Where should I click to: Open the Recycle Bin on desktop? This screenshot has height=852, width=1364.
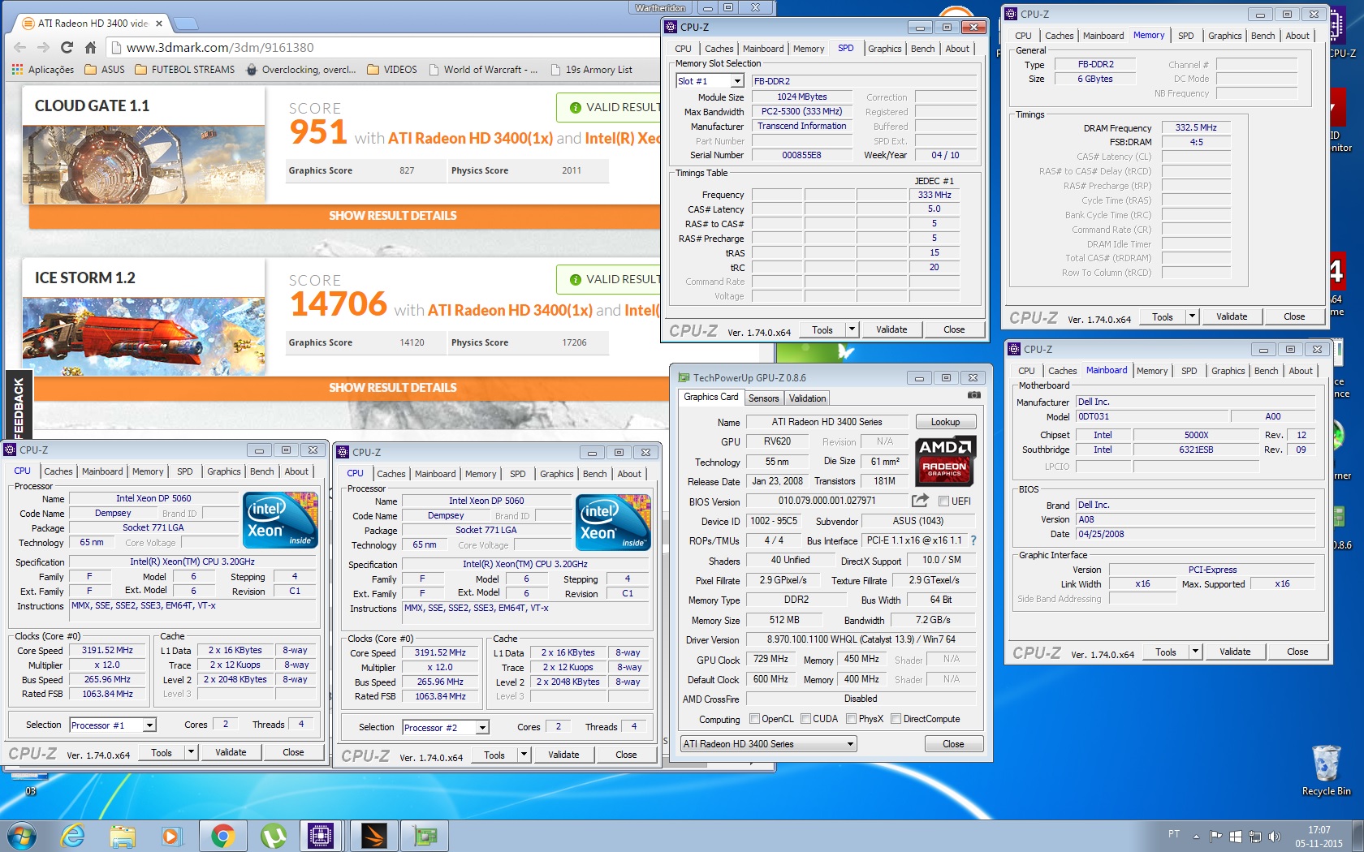click(x=1326, y=770)
